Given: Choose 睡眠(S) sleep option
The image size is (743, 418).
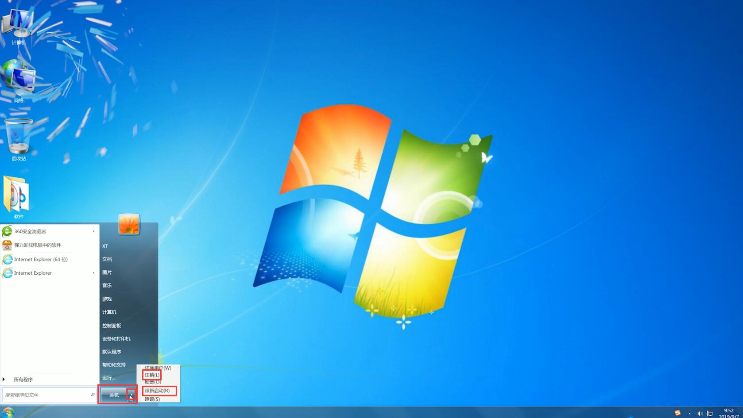Looking at the screenshot, I should (x=152, y=399).
